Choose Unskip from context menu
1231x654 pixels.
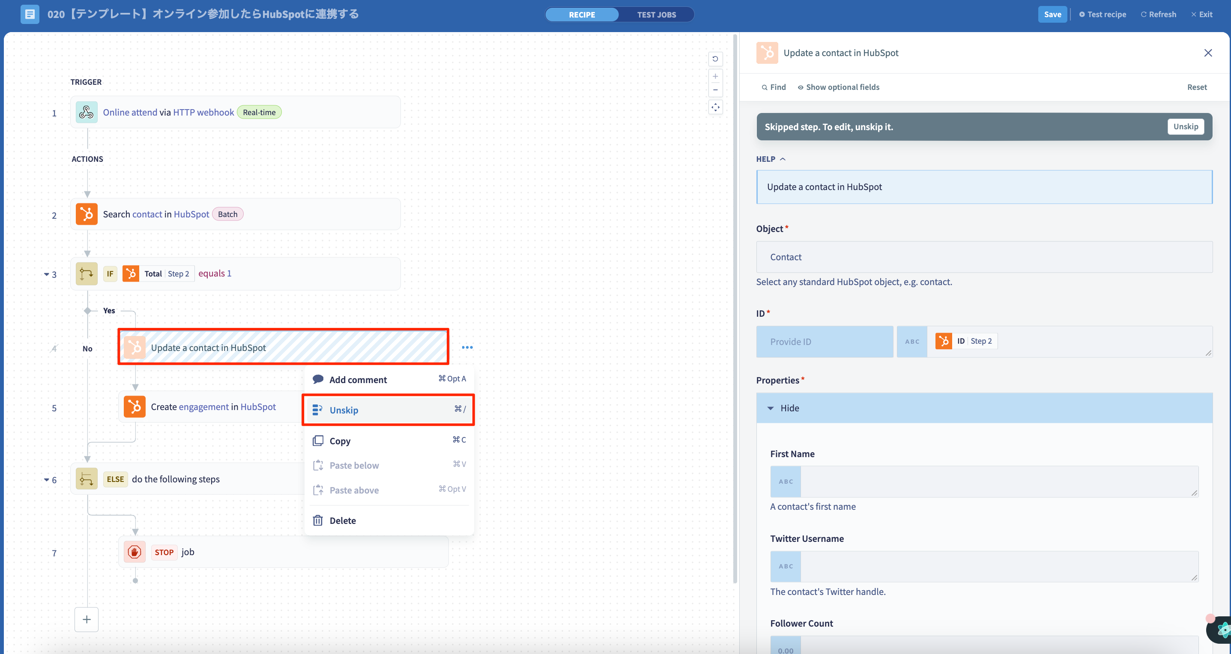pos(389,410)
